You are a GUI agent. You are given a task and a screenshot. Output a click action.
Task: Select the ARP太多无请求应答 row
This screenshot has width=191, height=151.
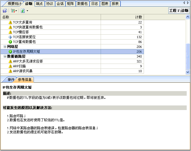[x=72, y=61]
